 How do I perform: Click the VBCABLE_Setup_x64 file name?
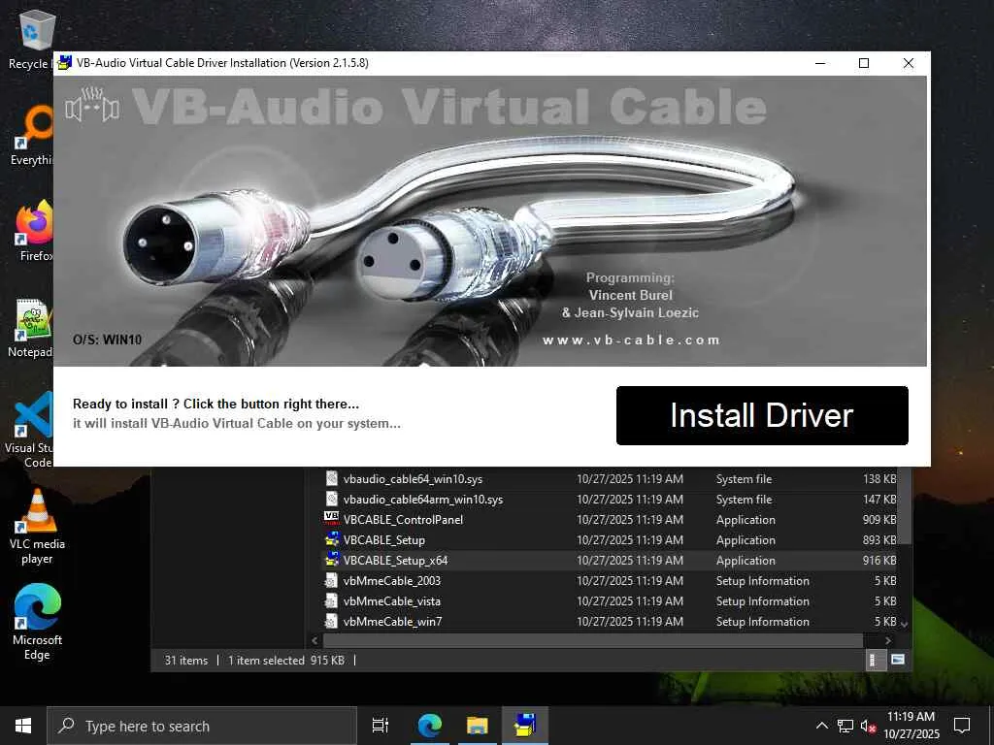coord(396,560)
